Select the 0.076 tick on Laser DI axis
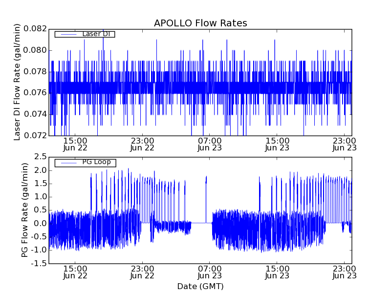The image size is (391, 293). point(35,93)
